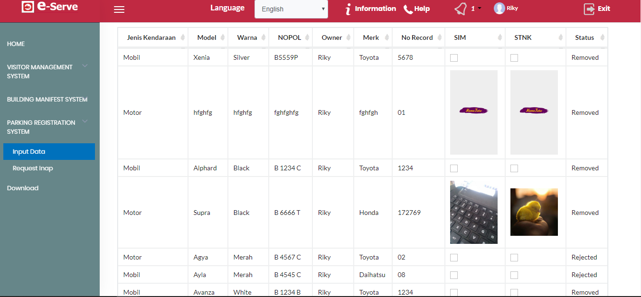Click the Request Inap link
The image size is (641, 297).
tap(33, 168)
